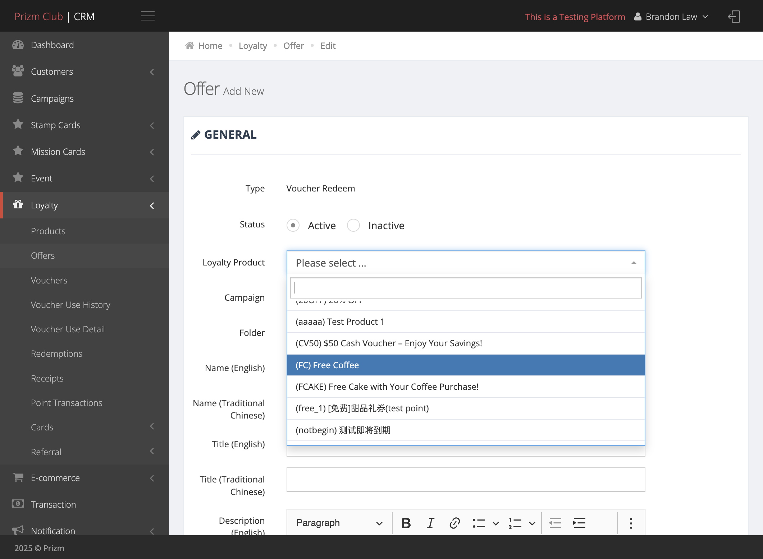Choose (aaaaa) Test Product 1 option
Viewport: 763px width, 559px height.
(466, 322)
